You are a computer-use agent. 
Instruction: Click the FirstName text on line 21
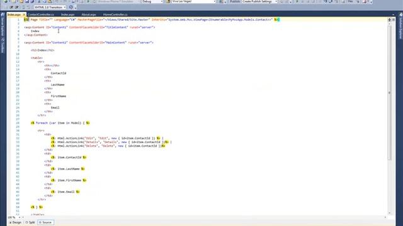click(x=59, y=96)
